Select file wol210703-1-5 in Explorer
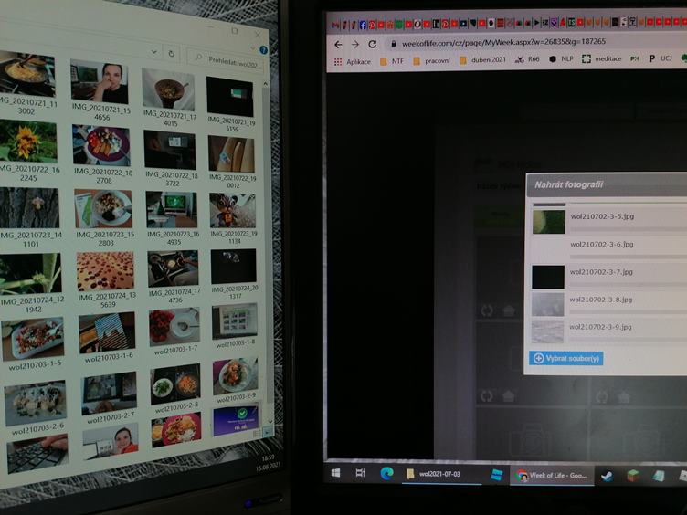Viewport: 687px width, 515px height. [34, 344]
